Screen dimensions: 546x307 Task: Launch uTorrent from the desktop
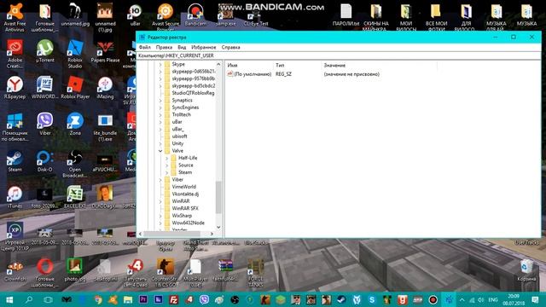(x=45, y=51)
